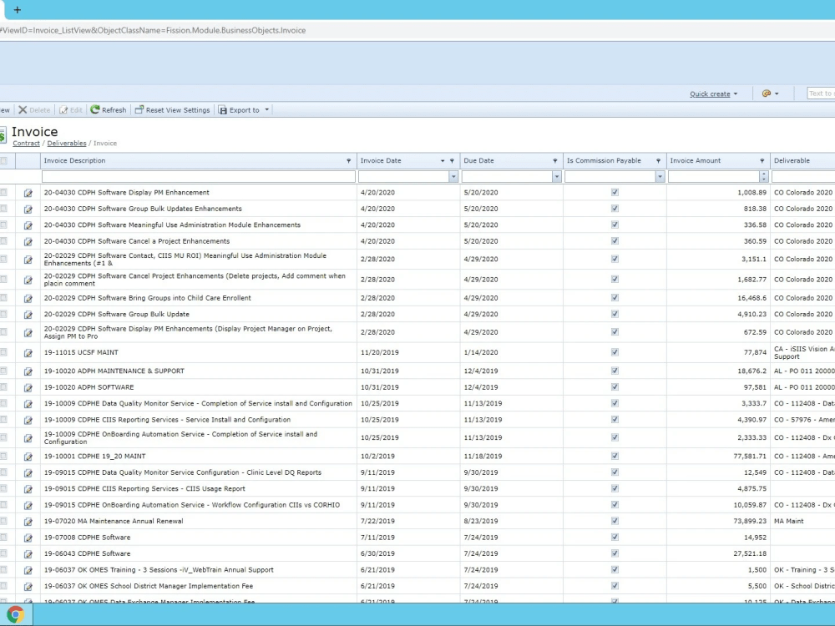The width and height of the screenshot is (835, 626).
Task: Toggle commission payable on 19-07008 CDPHE Software row
Action: tap(615, 537)
